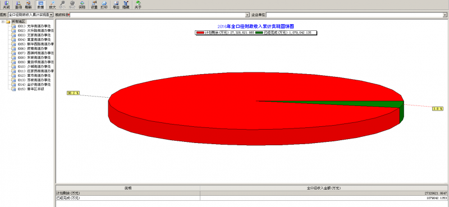Screen dimensions: 449x207
Task: Click the 导出 (Export) toolbar icon
Action: 116,5
